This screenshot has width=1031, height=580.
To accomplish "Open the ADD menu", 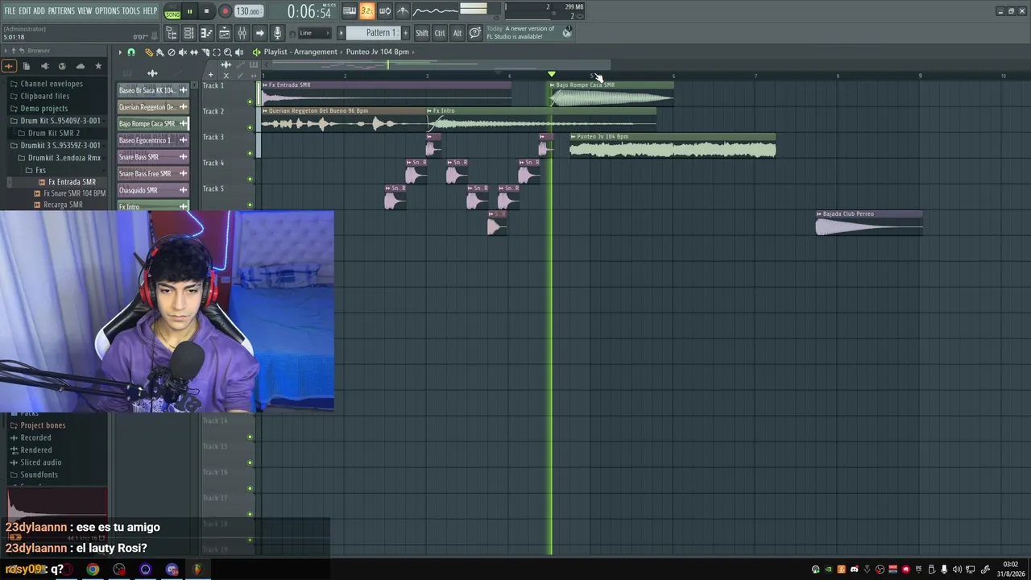I will click(39, 10).
